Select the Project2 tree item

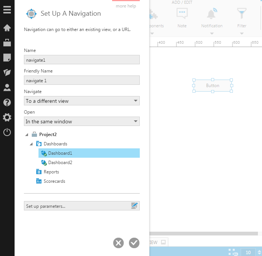48,135
